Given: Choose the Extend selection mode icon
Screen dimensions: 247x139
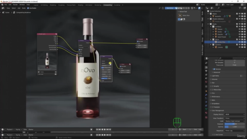Looking at the screenshot, I should tap(181, 19).
